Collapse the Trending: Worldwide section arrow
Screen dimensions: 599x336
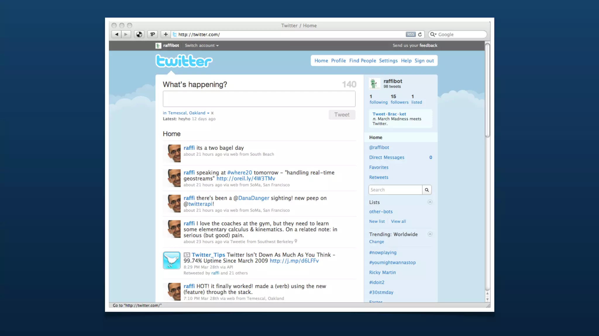click(430, 234)
